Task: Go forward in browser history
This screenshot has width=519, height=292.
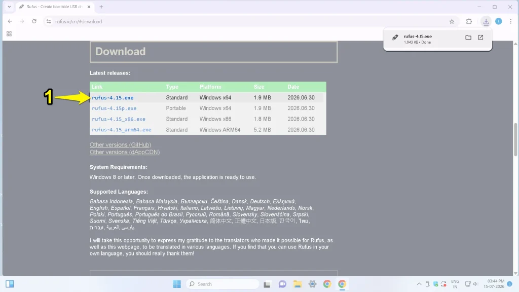Action: pyautogui.click(x=22, y=21)
